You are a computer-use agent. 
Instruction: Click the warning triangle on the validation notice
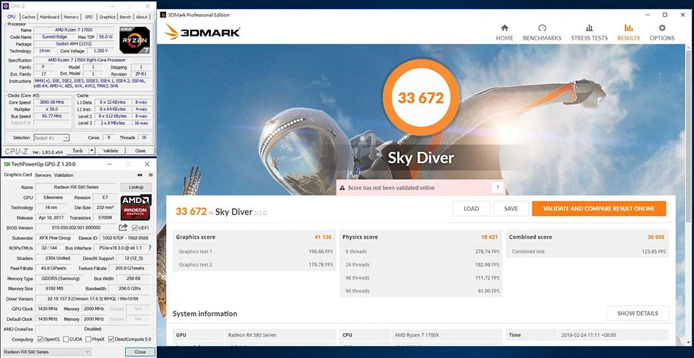(x=342, y=187)
